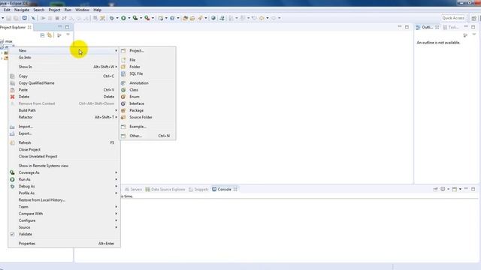Click Collapse All in Project Explorer
The image size is (481, 270).
coord(42,35)
